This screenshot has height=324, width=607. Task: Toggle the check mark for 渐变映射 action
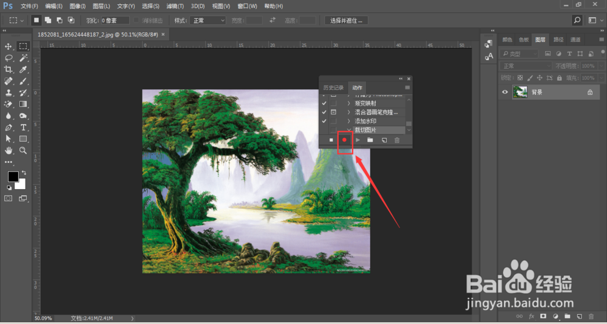coord(324,103)
